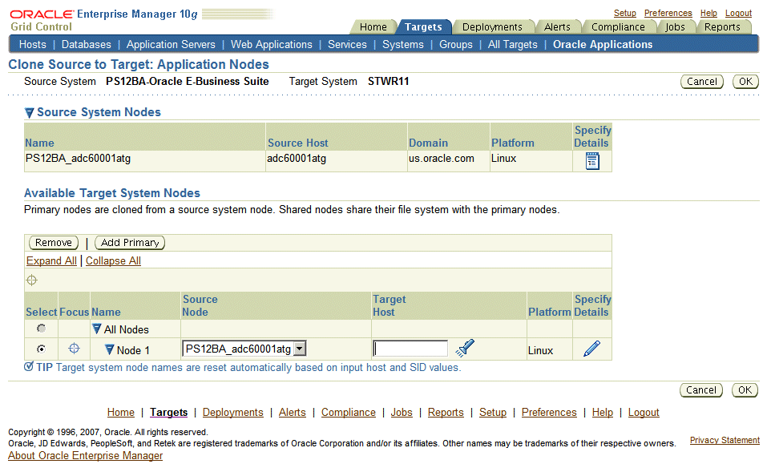This screenshot has height=472, width=767.
Task: Open the Targets tab
Action: [x=423, y=27]
